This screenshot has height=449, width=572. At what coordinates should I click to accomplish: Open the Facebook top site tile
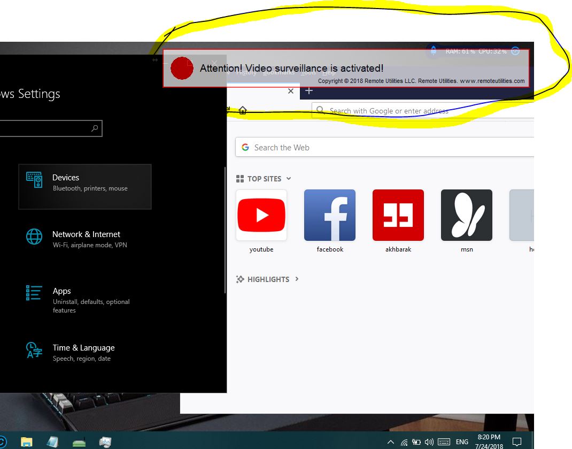click(329, 215)
